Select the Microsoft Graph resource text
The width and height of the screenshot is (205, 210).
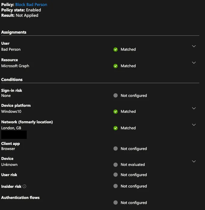(x=15, y=66)
